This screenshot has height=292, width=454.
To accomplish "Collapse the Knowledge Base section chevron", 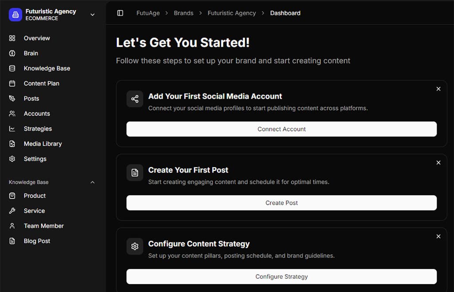I will point(92,182).
